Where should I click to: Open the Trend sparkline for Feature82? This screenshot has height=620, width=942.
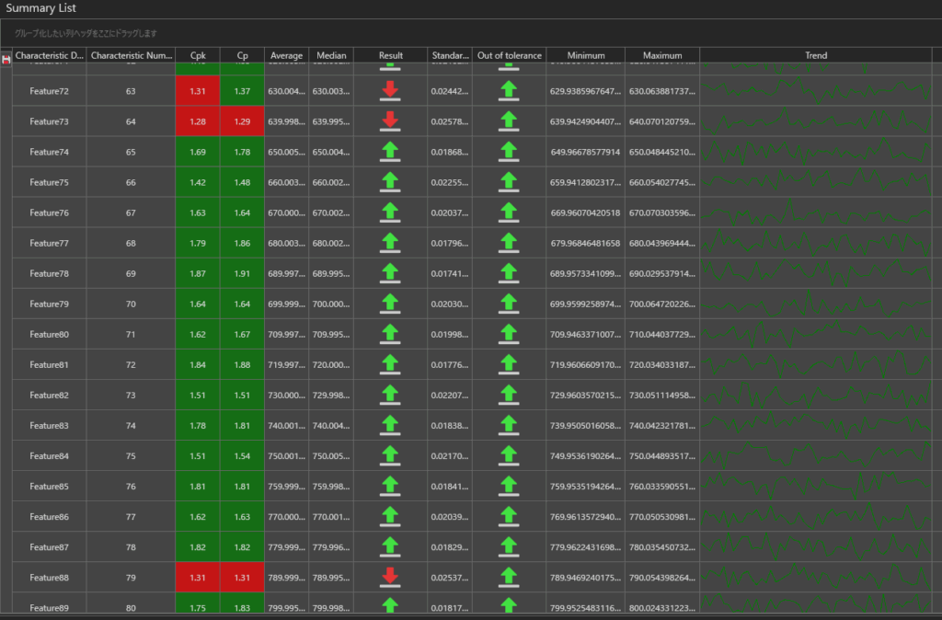pos(815,395)
